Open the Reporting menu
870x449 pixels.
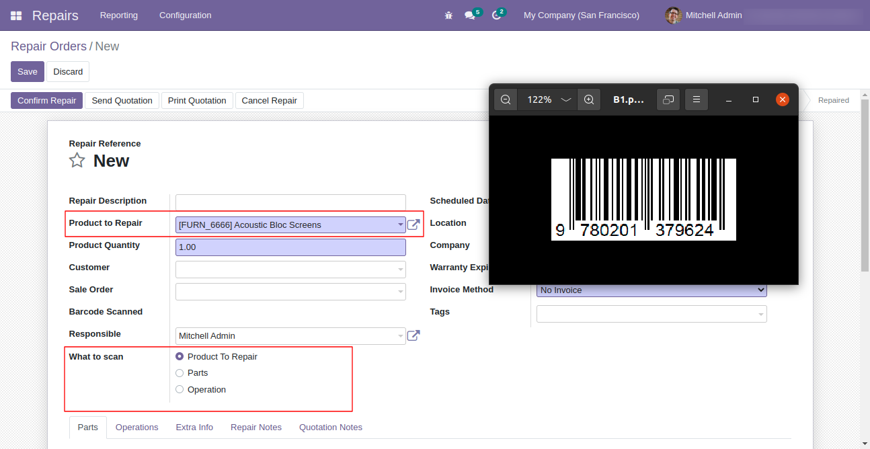tap(119, 15)
